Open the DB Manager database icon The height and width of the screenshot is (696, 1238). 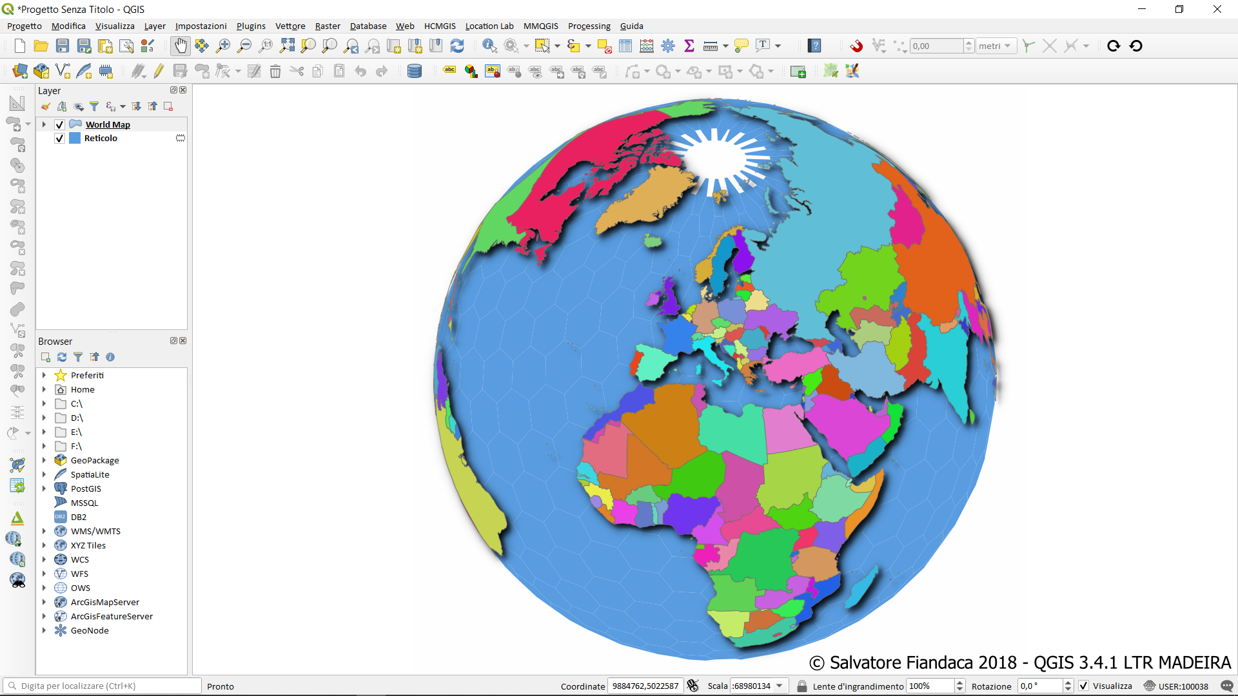tap(415, 72)
